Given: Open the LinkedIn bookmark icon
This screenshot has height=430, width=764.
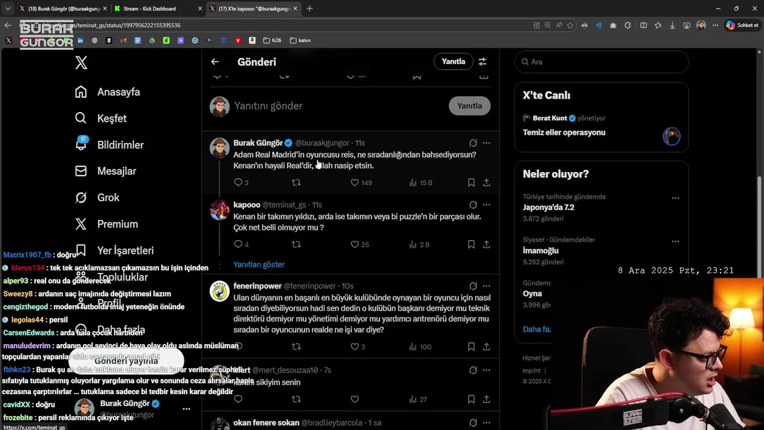Looking at the screenshot, I should point(80,41).
